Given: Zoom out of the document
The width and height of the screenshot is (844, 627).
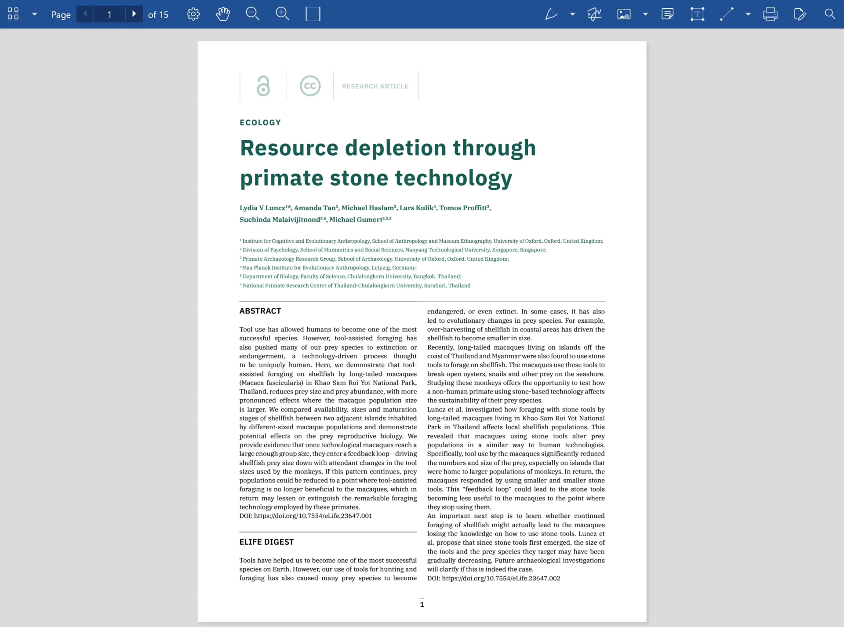Looking at the screenshot, I should (x=252, y=14).
